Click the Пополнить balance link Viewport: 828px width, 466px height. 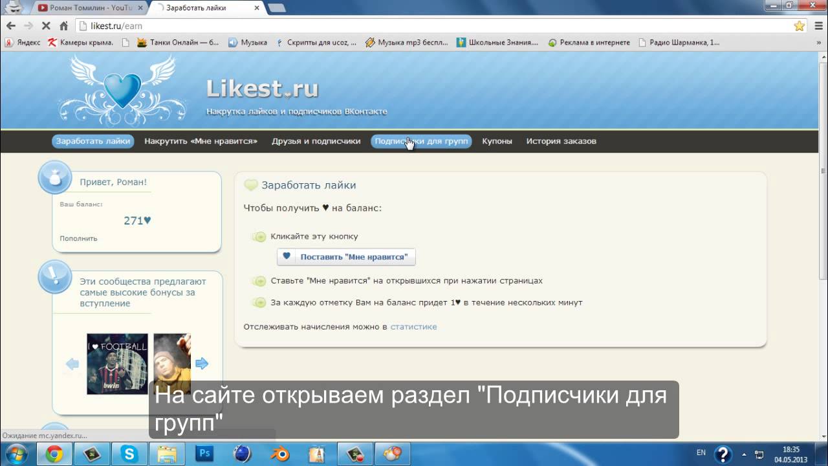(x=78, y=239)
